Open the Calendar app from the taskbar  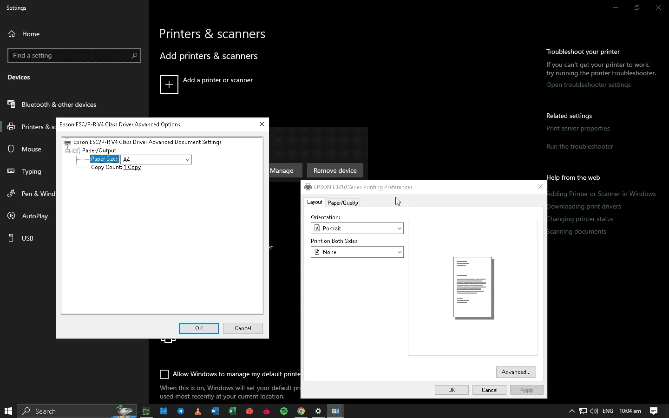pyautogui.click(x=164, y=411)
